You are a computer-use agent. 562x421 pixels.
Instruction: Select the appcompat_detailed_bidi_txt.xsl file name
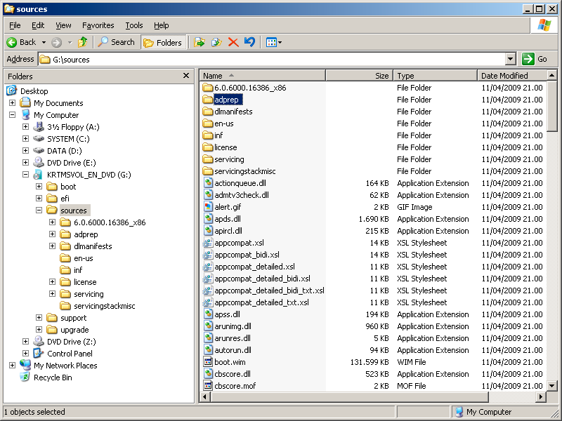point(269,290)
